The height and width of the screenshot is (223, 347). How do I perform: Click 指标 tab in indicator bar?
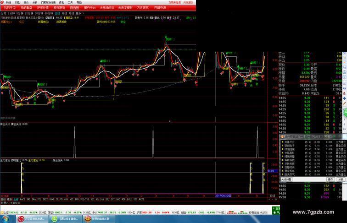3,199
